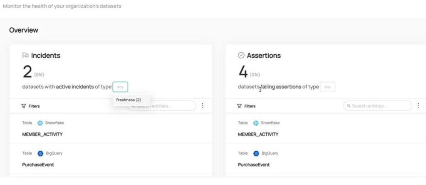426x185 pixels.
Task: Open three-dot menu in Incidents card
Action: [x=203, y=106]
